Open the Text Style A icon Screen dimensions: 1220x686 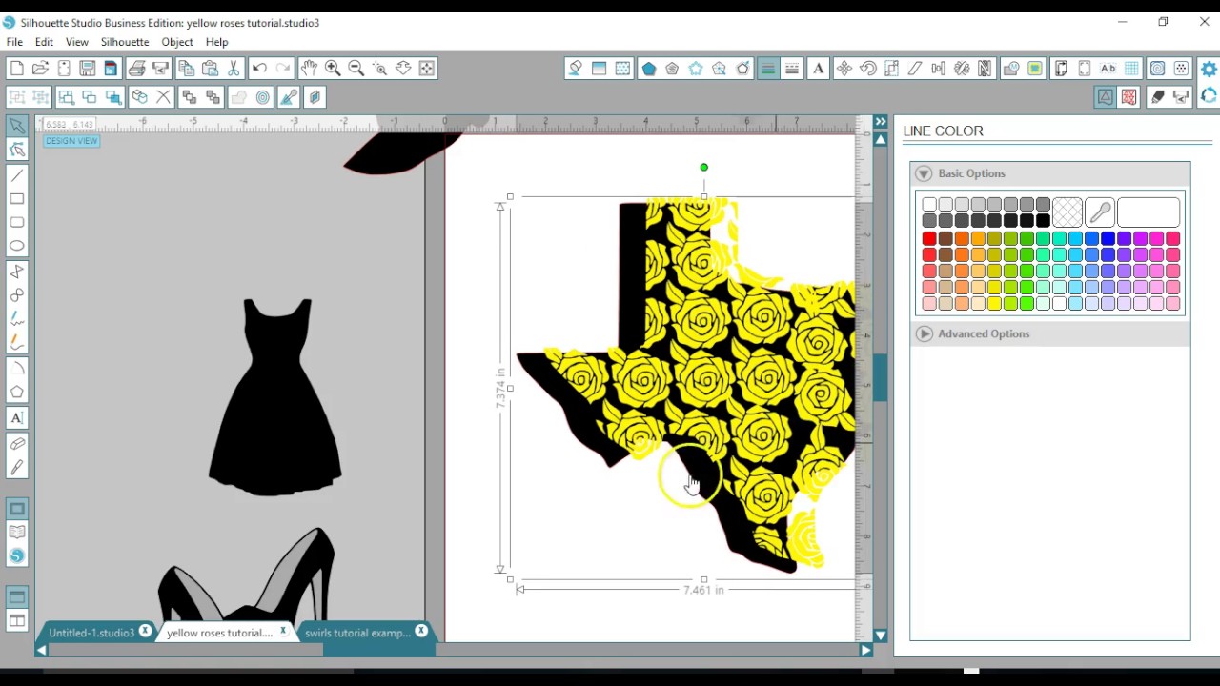coord(818,69)
